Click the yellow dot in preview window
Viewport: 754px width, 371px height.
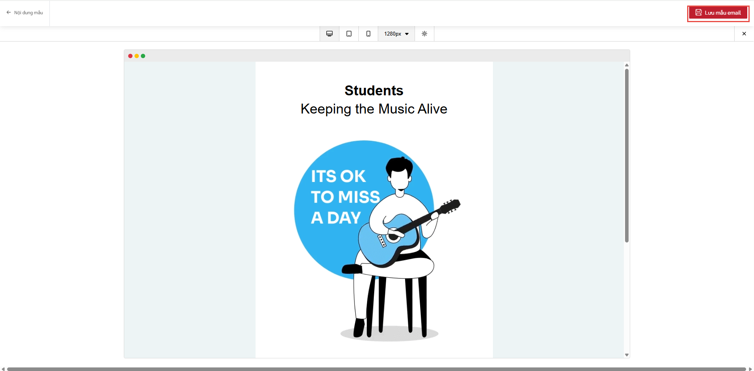pyautogui.click(x=136, y=56)
